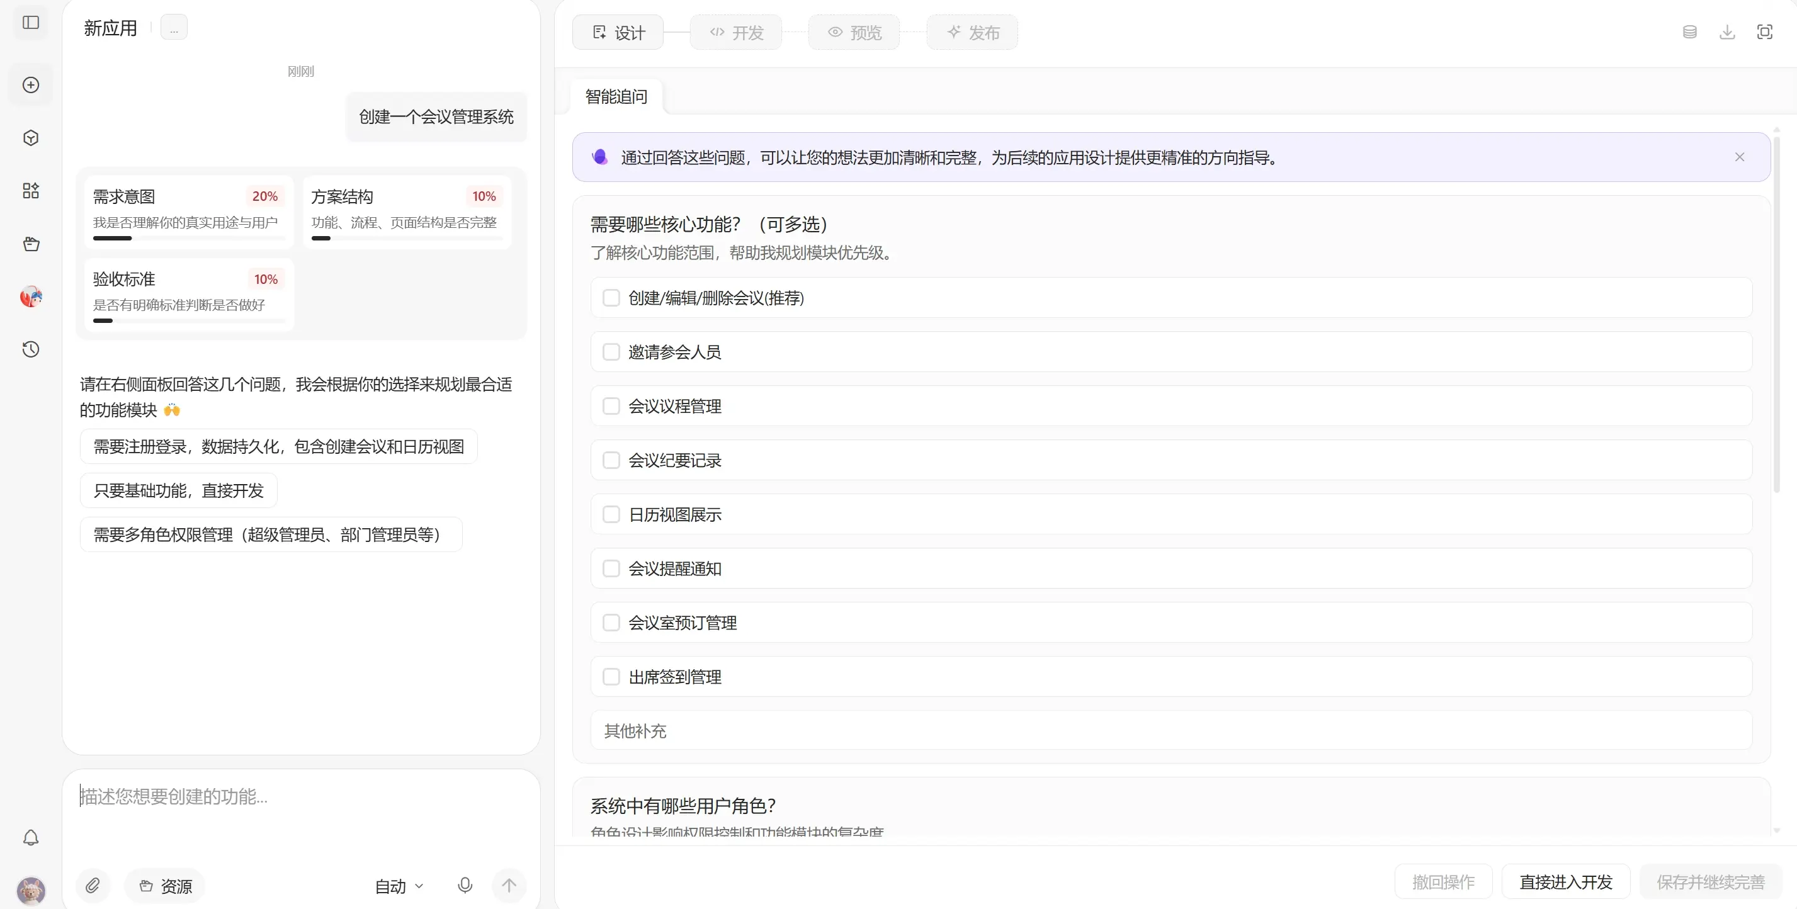Click the colorful mascot icon in sidebar
Image resolution: width=1797 pixels, height=909 pixels.
pyautogui.click(x=31, y=296)
